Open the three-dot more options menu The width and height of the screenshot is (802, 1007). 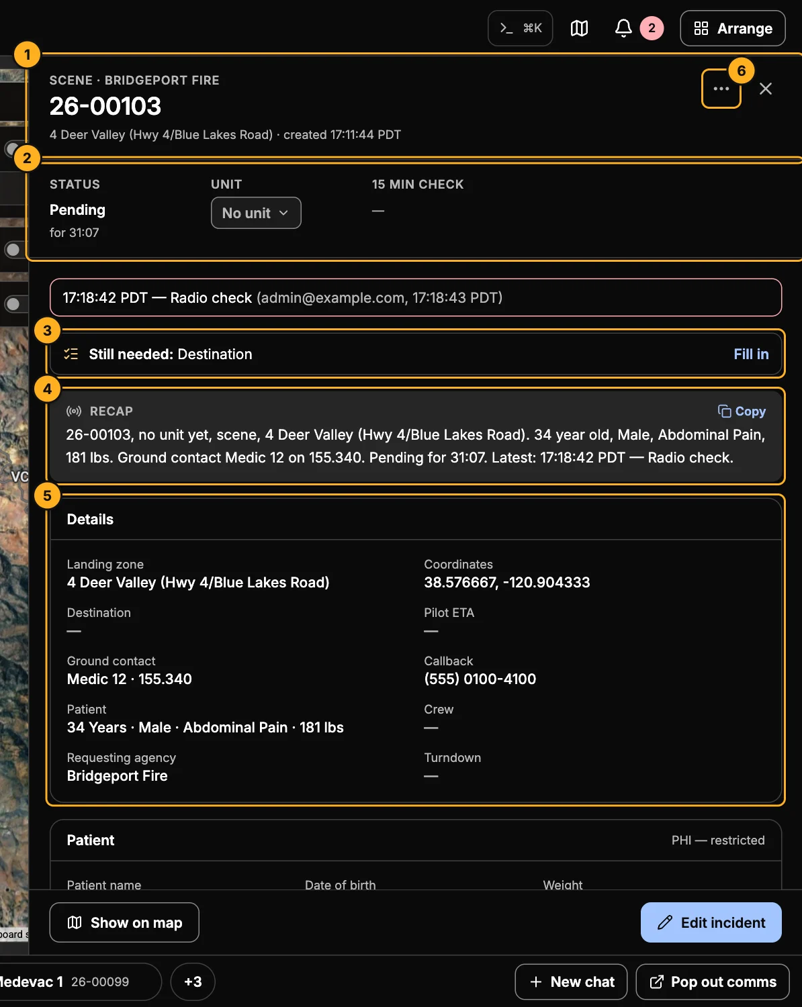coord(721,89)
